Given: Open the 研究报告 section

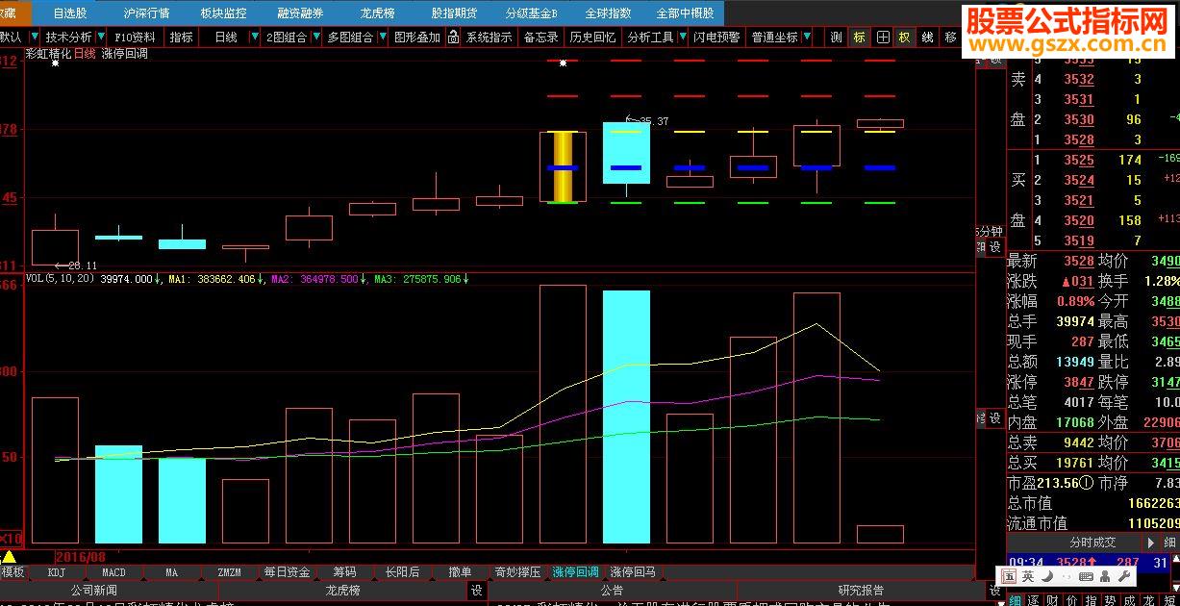Looking at the screenshot, I should coord(861,590).
